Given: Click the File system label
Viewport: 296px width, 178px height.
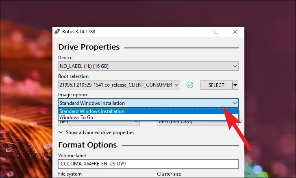Looking at the screenshot, I should 70,174.
